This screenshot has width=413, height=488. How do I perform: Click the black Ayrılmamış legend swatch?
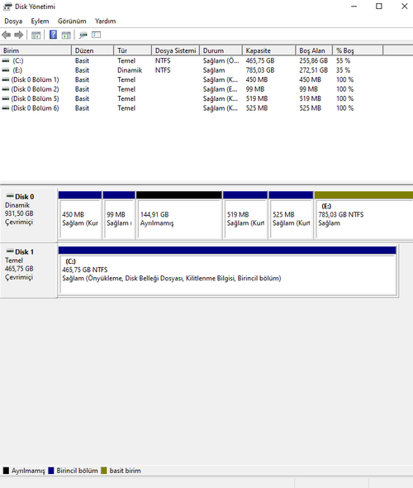click(6, 471)
